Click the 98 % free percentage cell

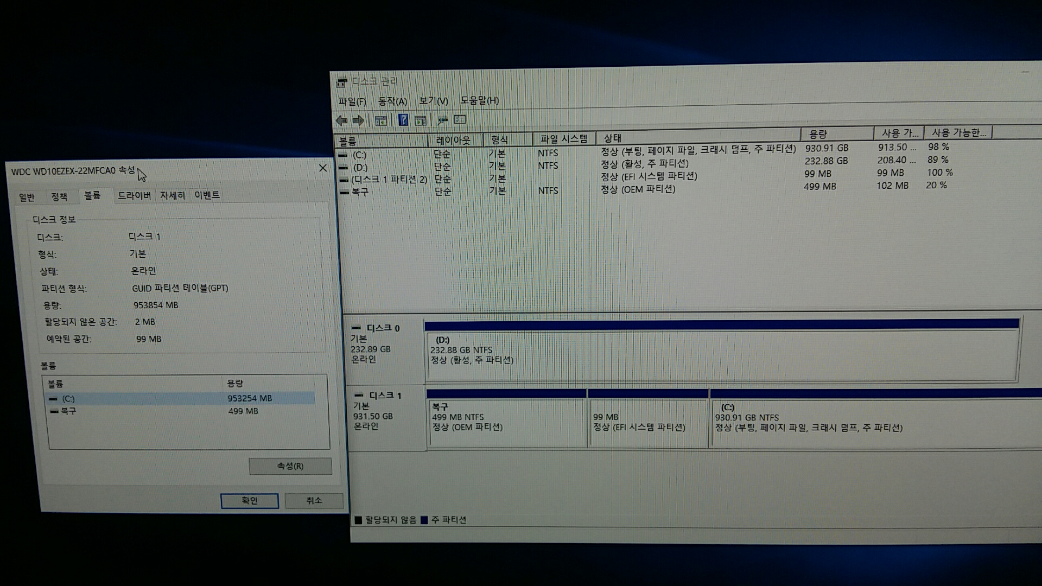[x=938, y=147]
